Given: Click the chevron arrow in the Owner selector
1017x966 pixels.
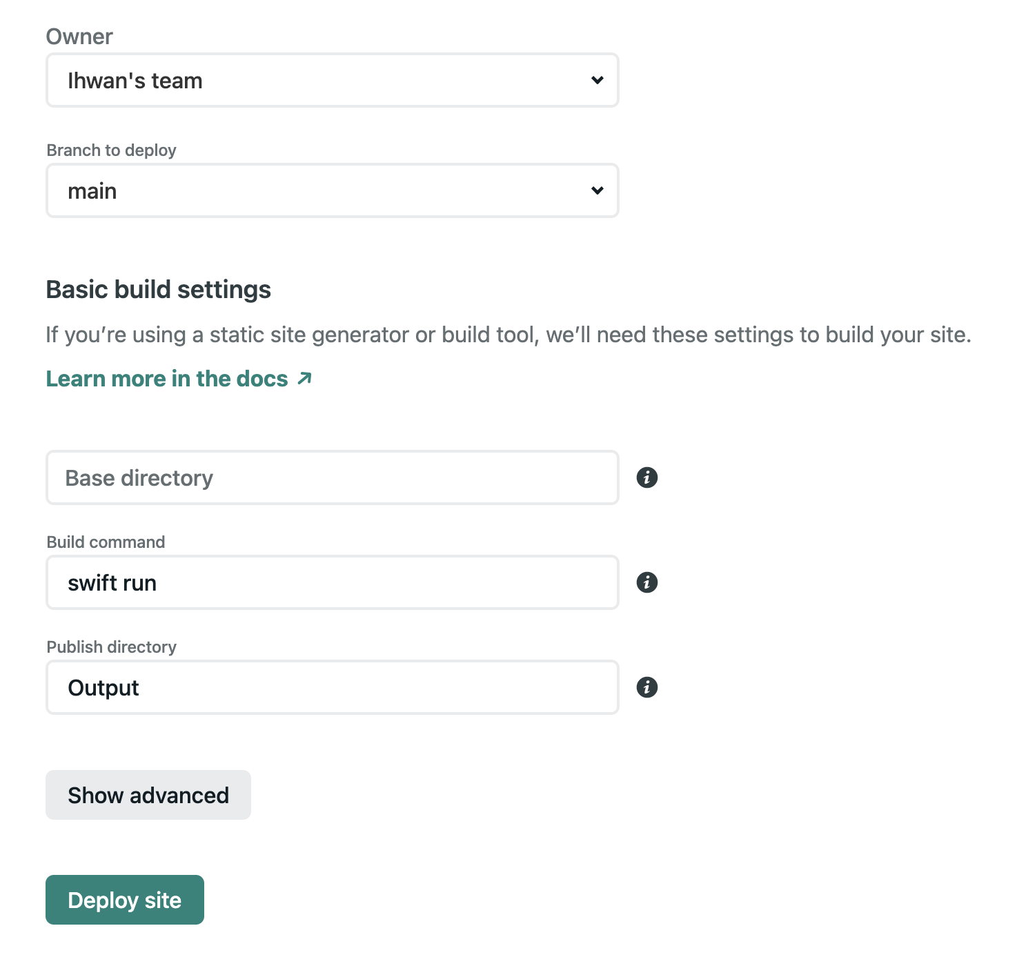Looking at the screenshot, I should pos(598,80).
